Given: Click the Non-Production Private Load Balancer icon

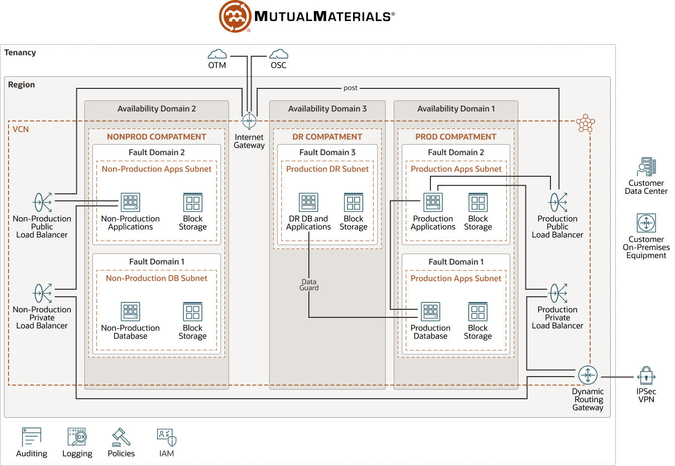Looking at the screenshot, I should [42, 294].
